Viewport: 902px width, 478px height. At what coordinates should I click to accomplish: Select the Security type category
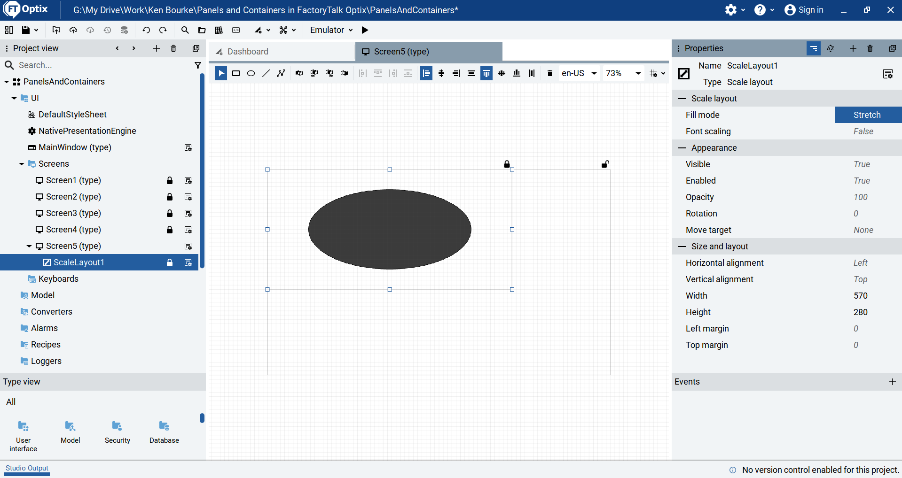pos(118,432)
